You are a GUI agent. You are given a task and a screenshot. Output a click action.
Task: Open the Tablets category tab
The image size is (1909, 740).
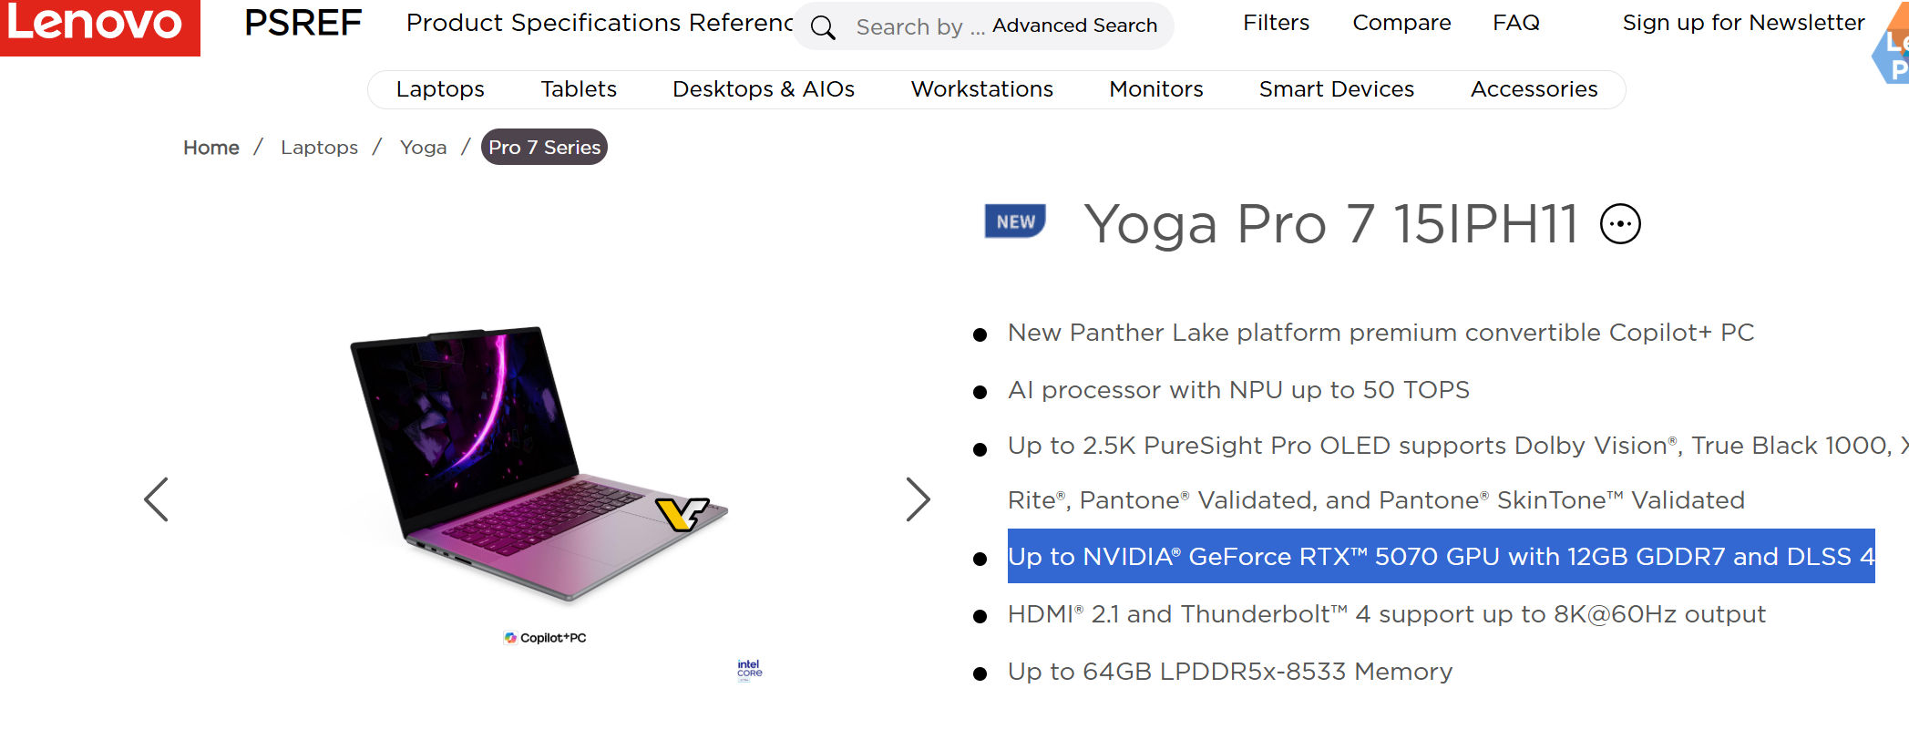tap(579, 89)
